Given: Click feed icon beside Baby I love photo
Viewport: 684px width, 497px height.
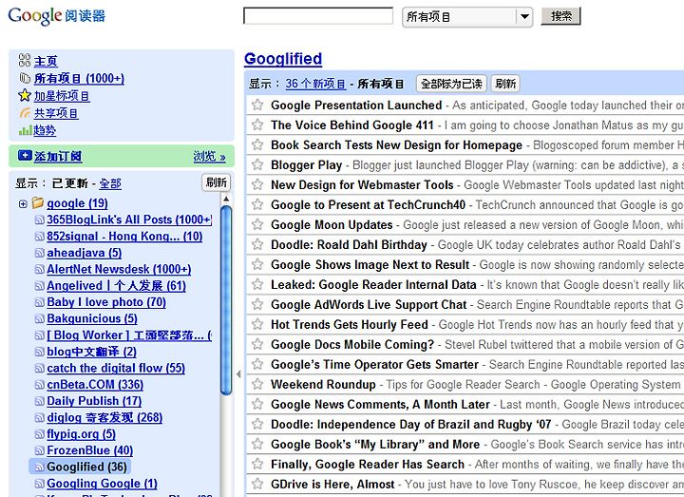Looking at the screenshot, I should click(x=40, y=302).
